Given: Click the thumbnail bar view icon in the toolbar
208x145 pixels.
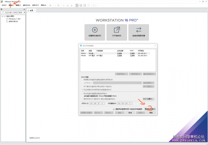Looking at the screenshot, I should coord(81,5).
